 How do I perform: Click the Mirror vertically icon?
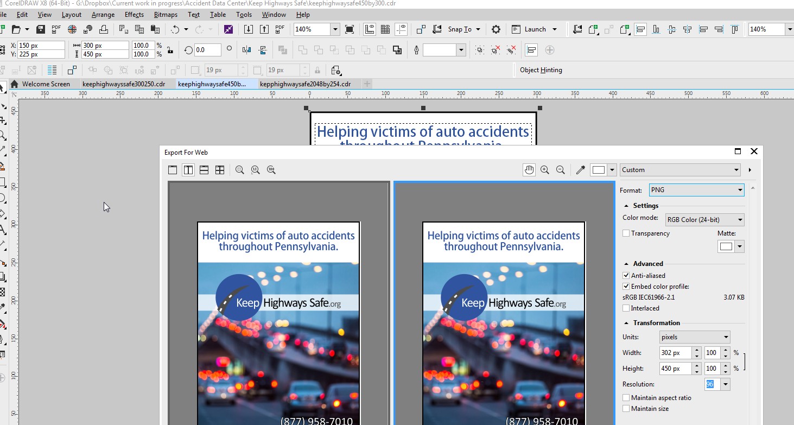263,50
